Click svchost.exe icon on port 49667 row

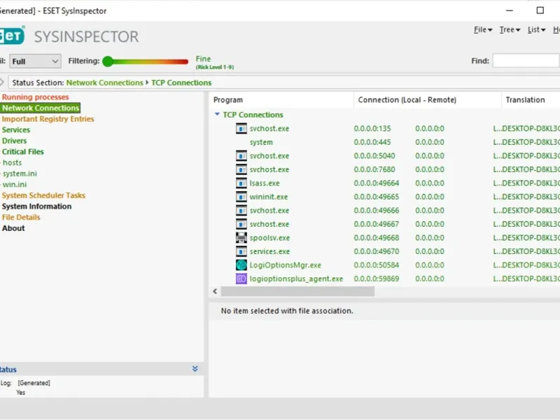point(241,224)
